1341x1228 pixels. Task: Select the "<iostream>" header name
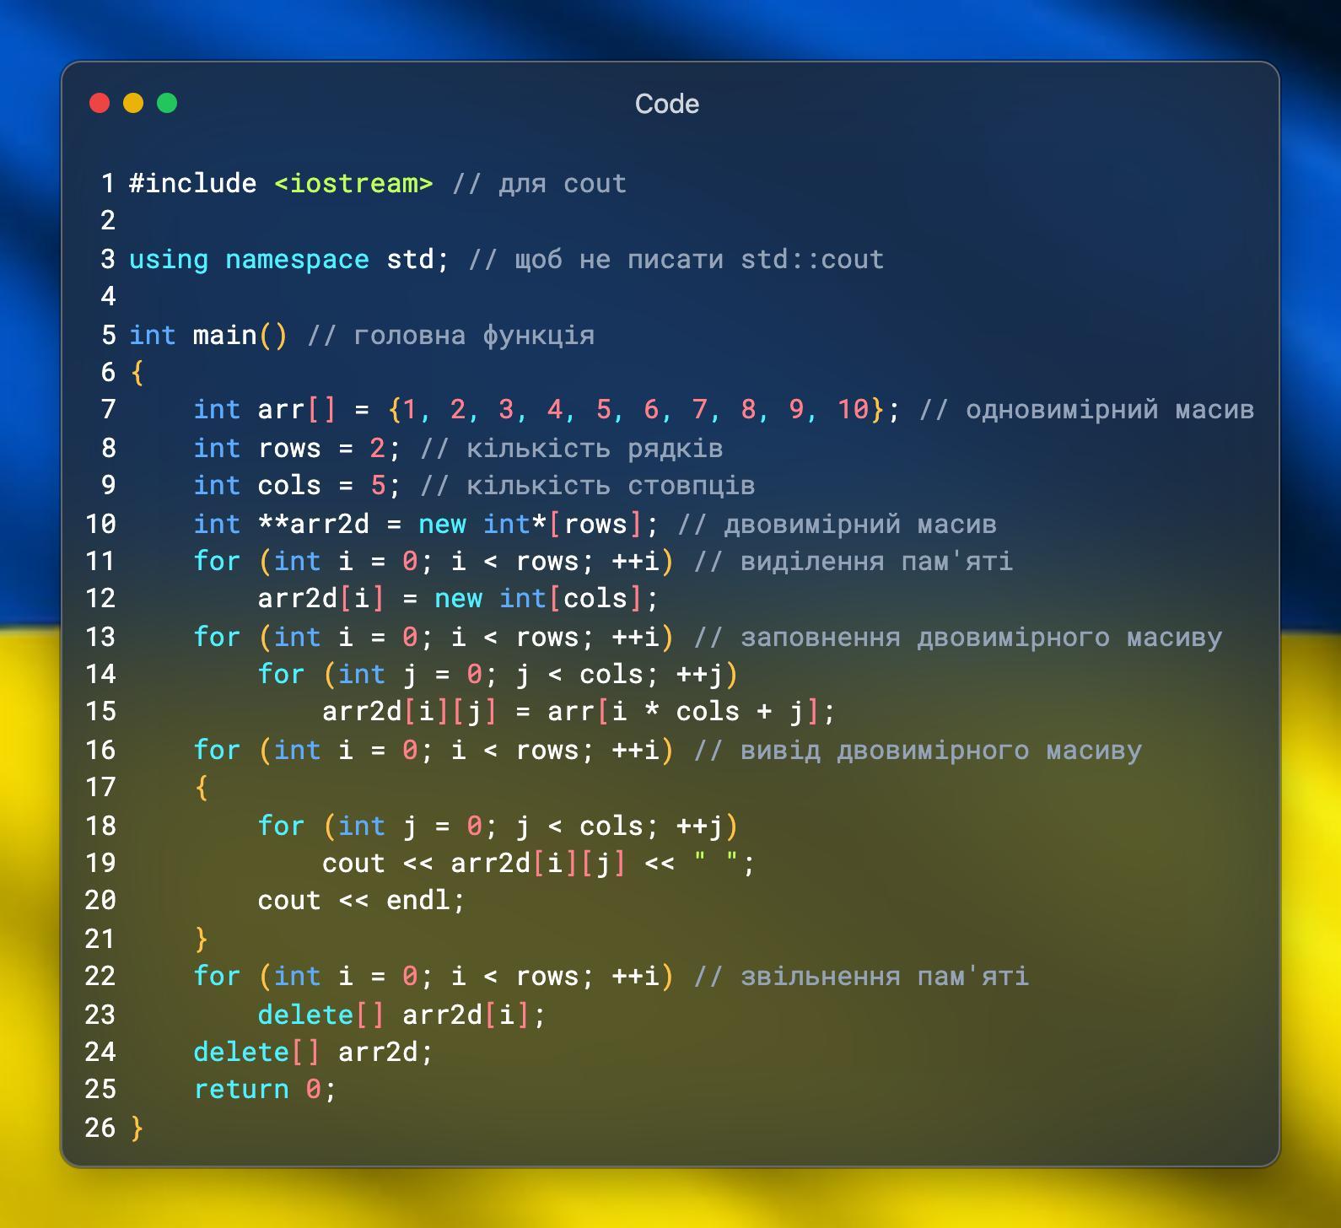click(x=353, y=183)
